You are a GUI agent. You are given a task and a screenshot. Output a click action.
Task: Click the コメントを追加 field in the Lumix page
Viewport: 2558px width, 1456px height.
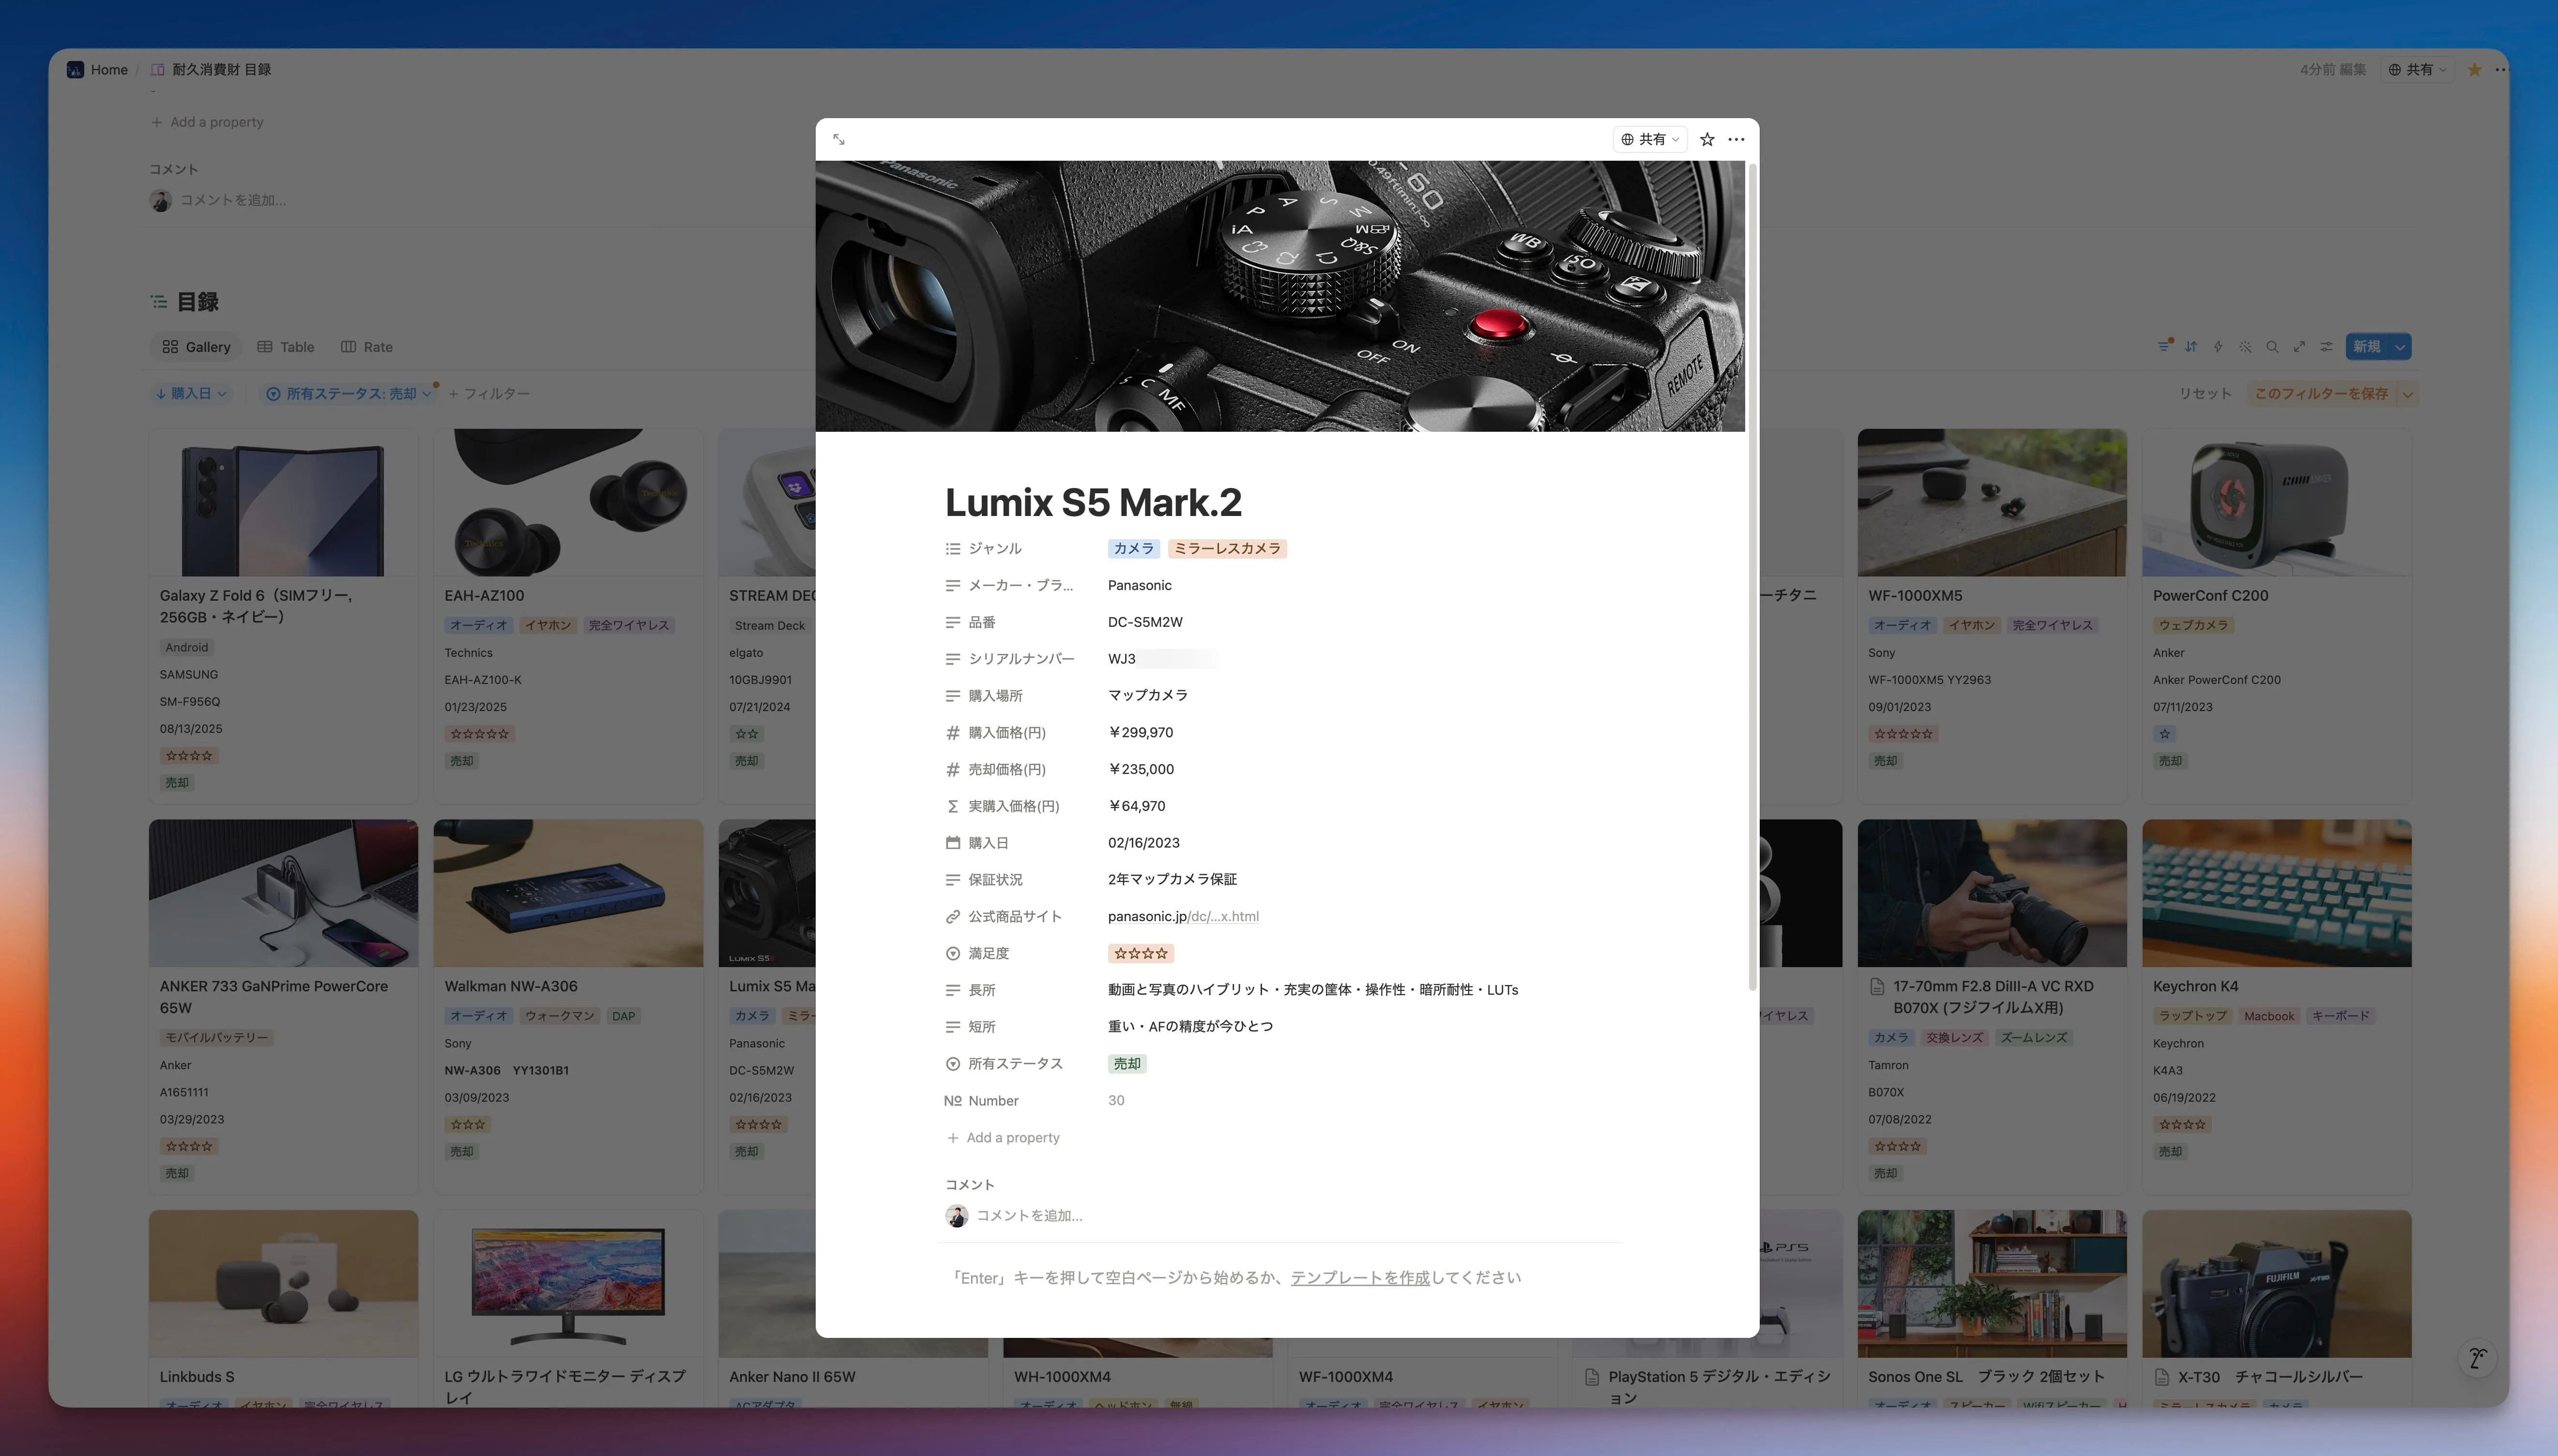[1029, 1215]
